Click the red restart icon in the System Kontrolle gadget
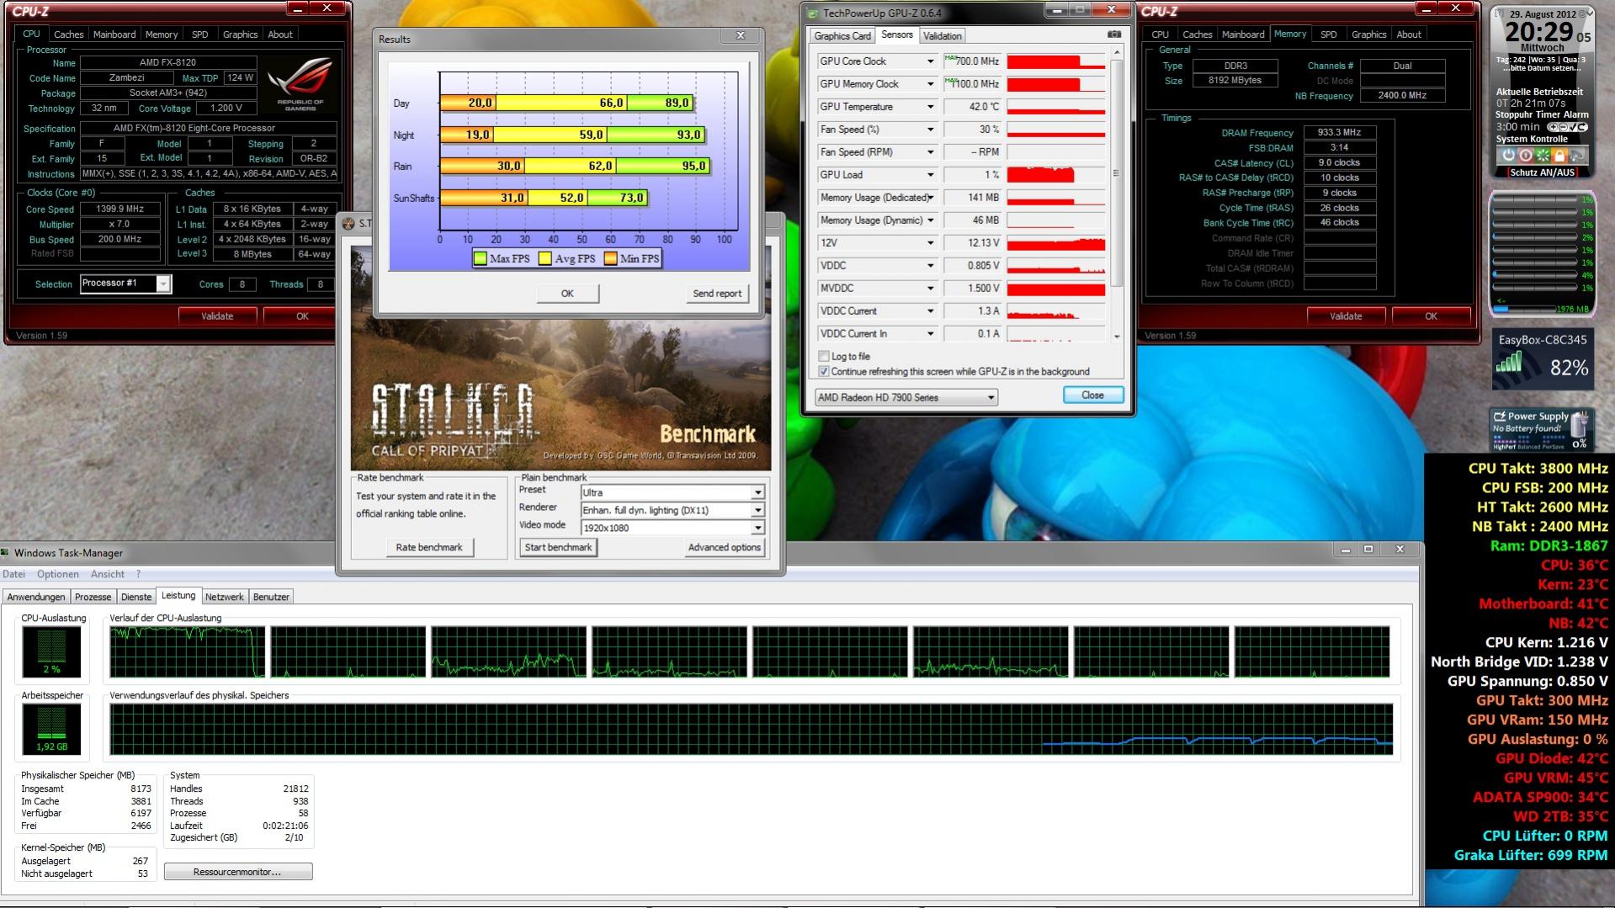Image resolution: width=1615 pixels, height=908 pixels. (1526, 156)
